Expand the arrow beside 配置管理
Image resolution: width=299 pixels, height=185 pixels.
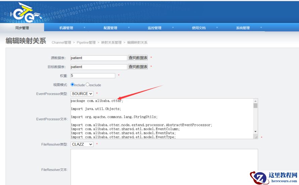(129, 28)
